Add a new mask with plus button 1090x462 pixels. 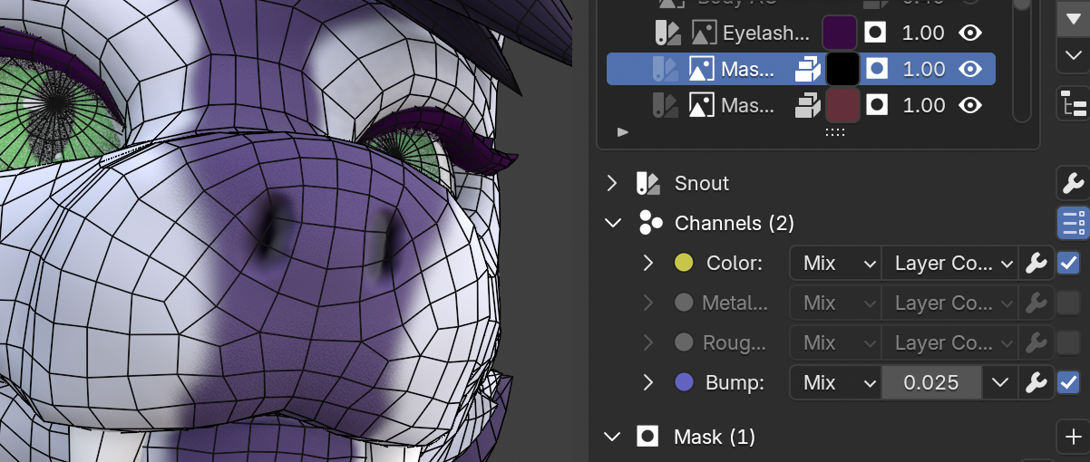[x=1073, y=437]
